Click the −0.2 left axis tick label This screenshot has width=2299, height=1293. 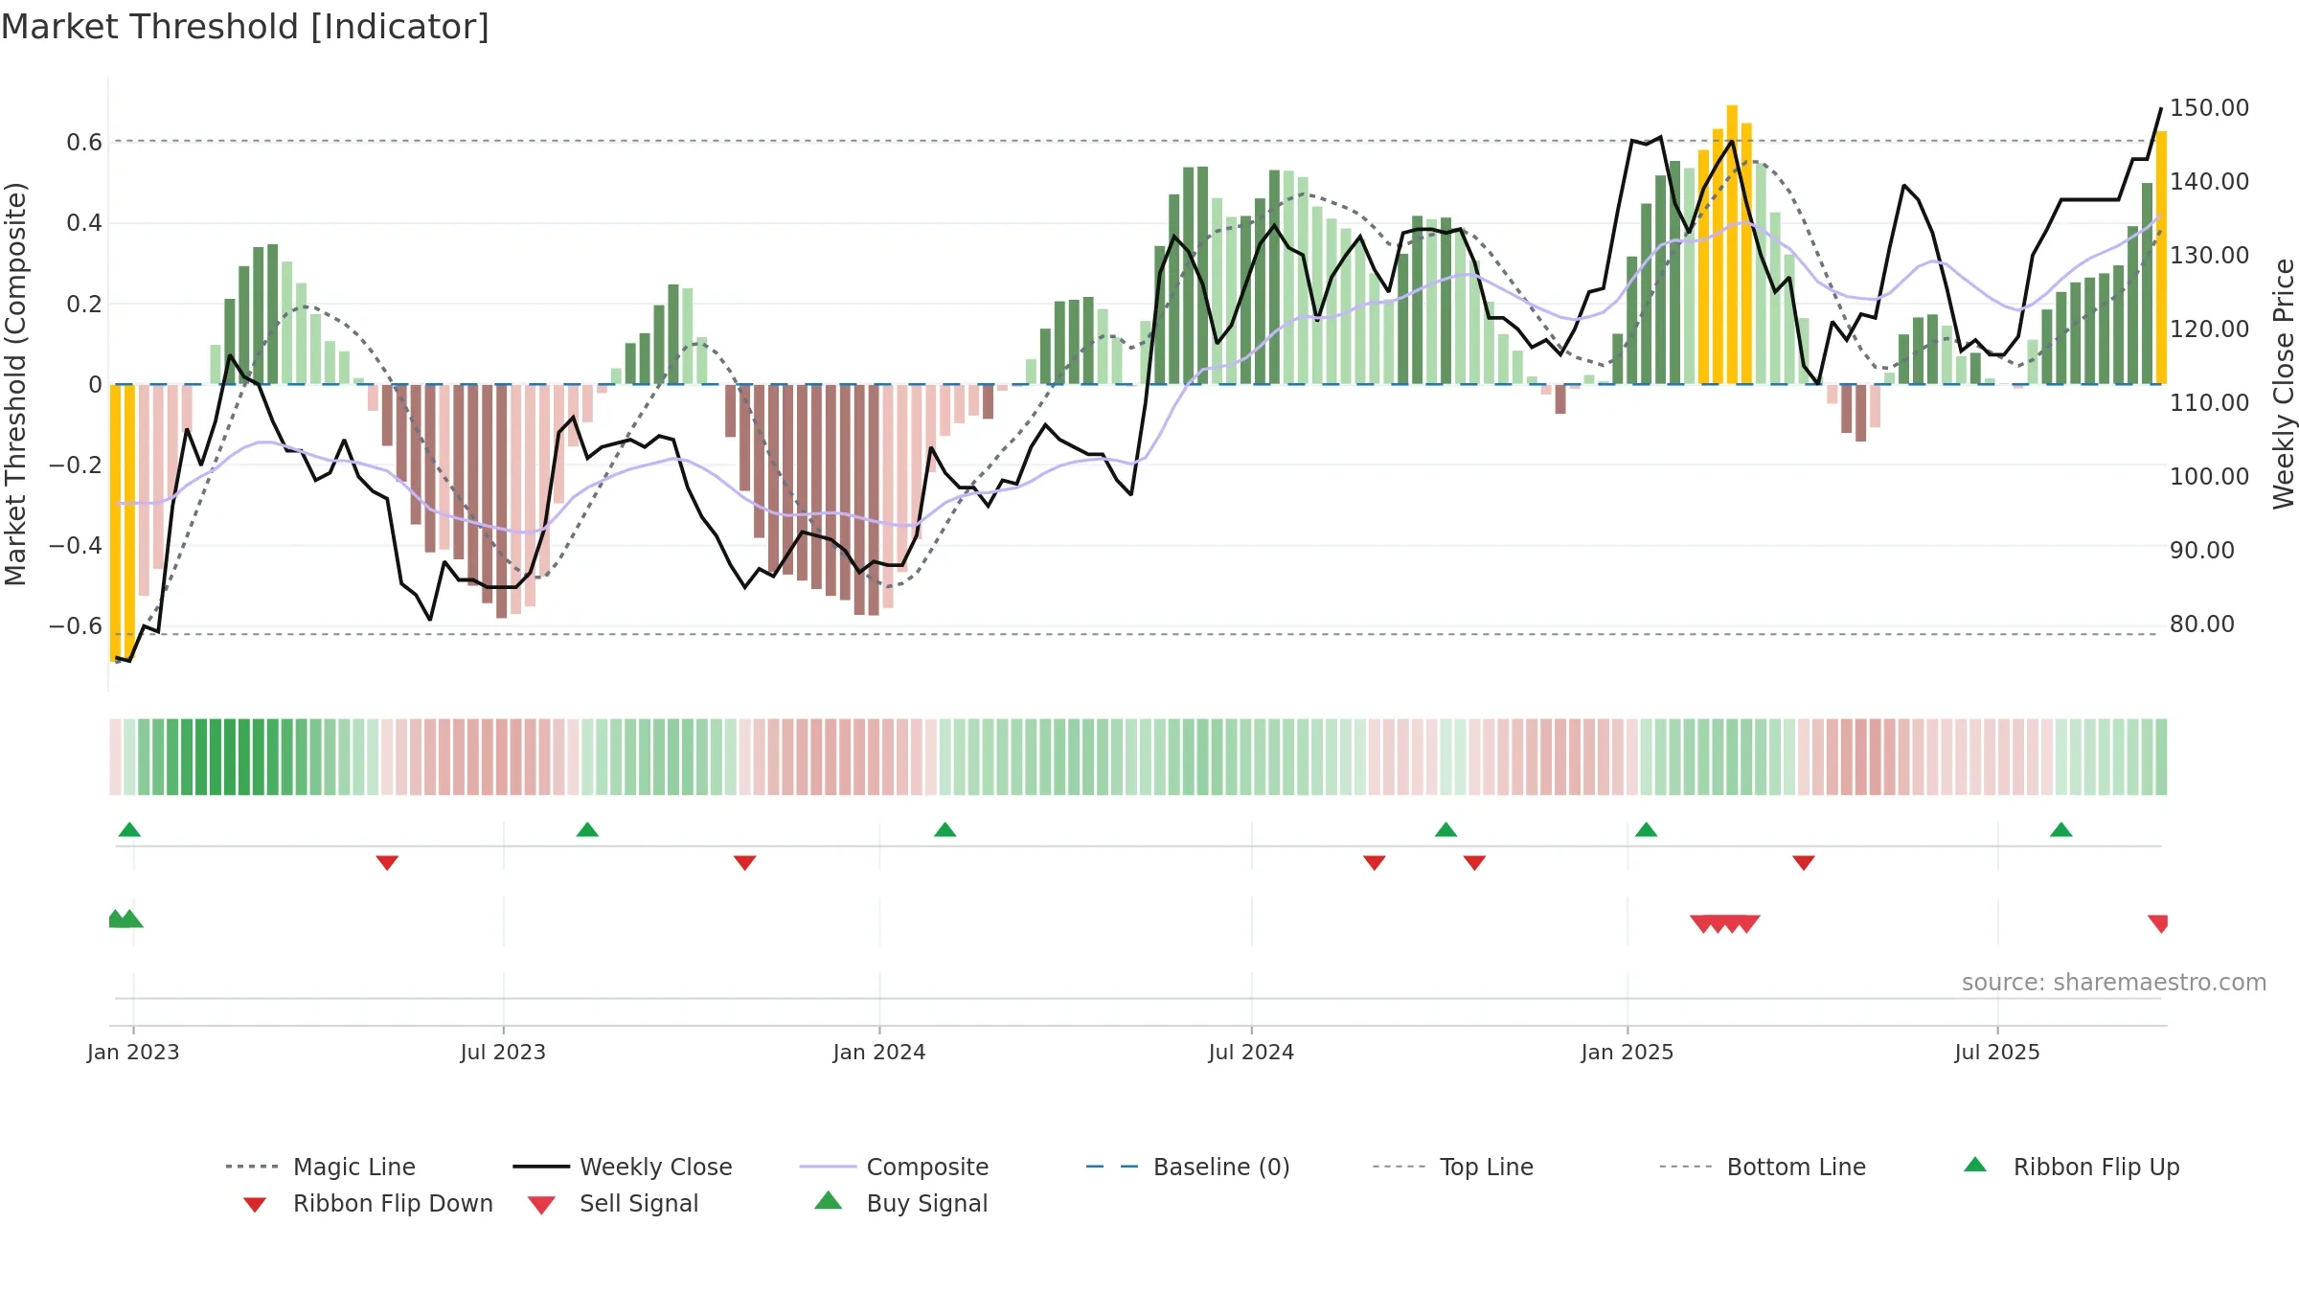[x=75, y=465]
